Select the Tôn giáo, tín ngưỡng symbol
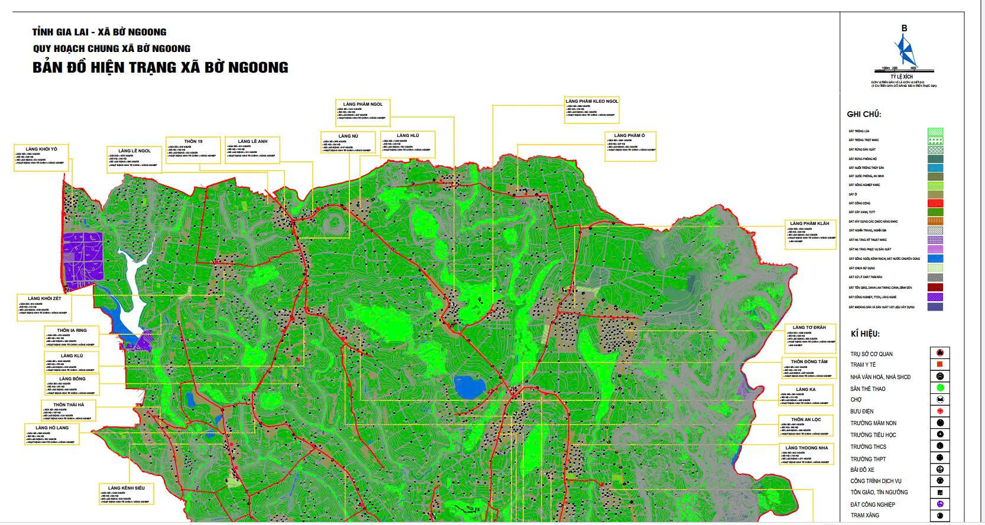985x525 pixels. coord(939,493)
